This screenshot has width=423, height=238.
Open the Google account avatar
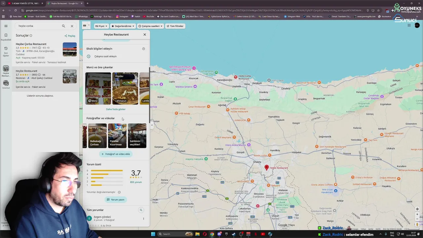[x=417, y=25]
